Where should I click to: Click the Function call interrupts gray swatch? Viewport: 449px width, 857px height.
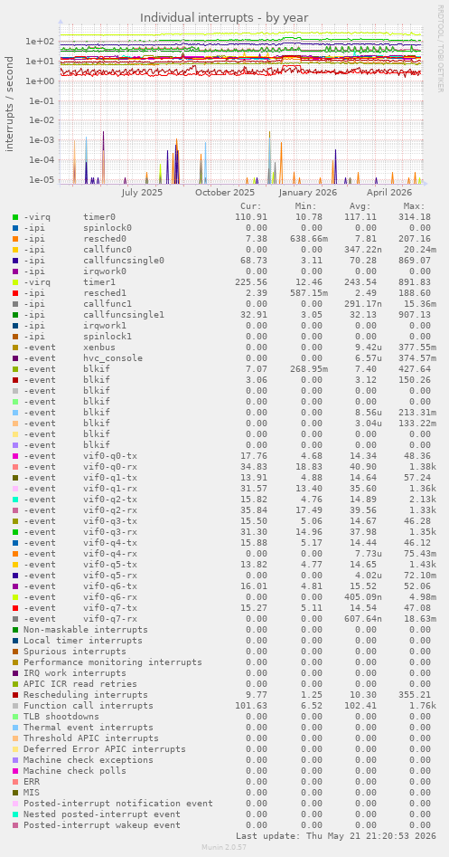15,706
